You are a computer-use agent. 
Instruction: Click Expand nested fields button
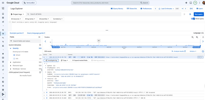click(x=80, y=60)
